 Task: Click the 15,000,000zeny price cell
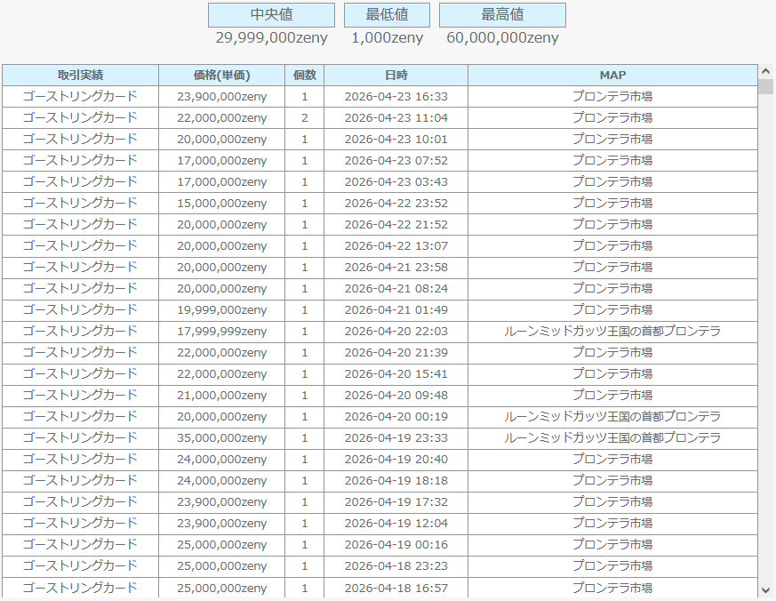(x=221, y=204)
